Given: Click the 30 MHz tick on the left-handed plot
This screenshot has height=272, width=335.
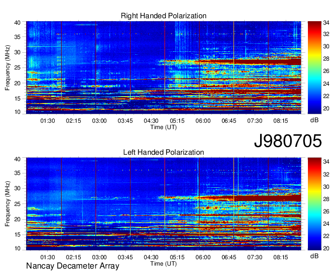Looking at the screenshot, I should point(17,188).
